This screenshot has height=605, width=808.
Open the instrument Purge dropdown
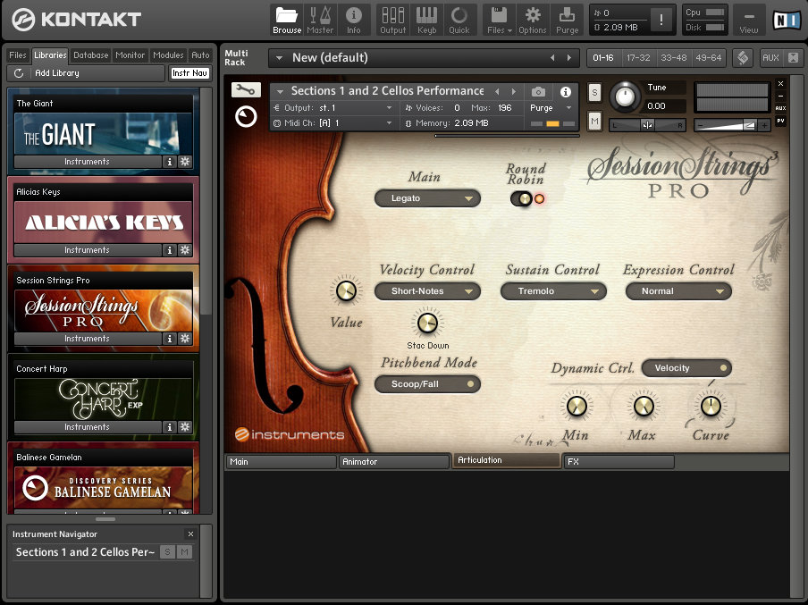pos(551,108)
